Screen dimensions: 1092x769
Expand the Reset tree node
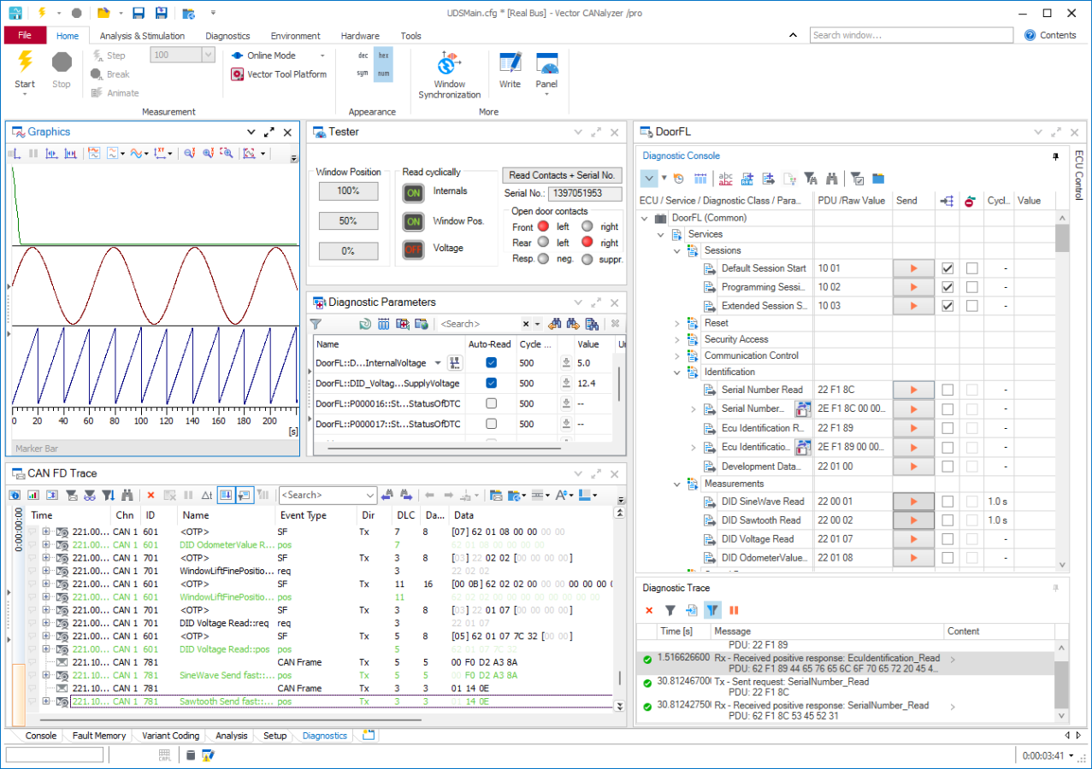tap(677, 323)
